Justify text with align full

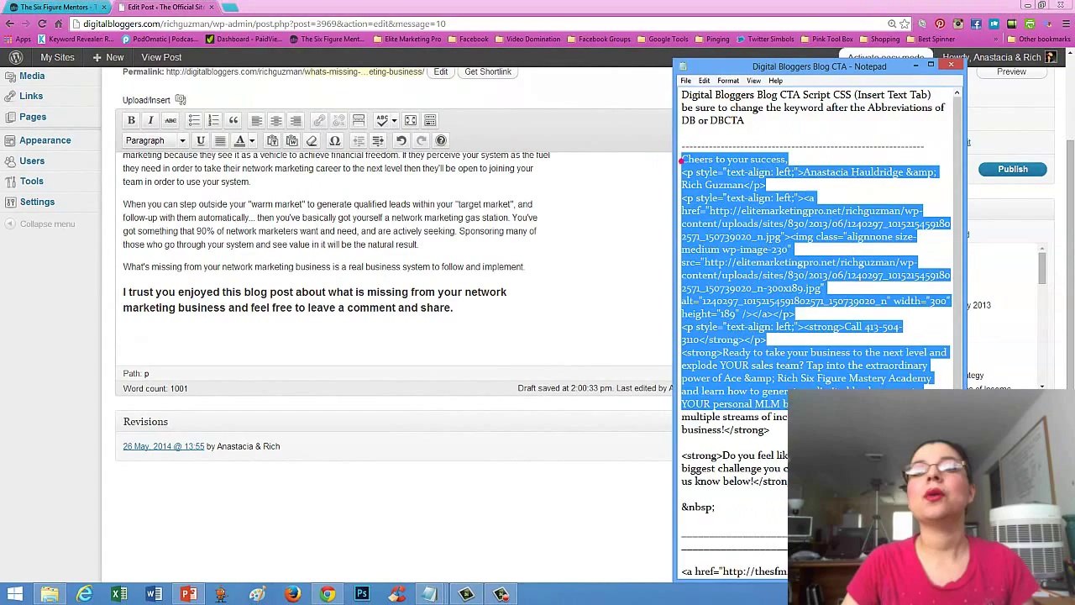pyautogui.click(x=220, y=140)
